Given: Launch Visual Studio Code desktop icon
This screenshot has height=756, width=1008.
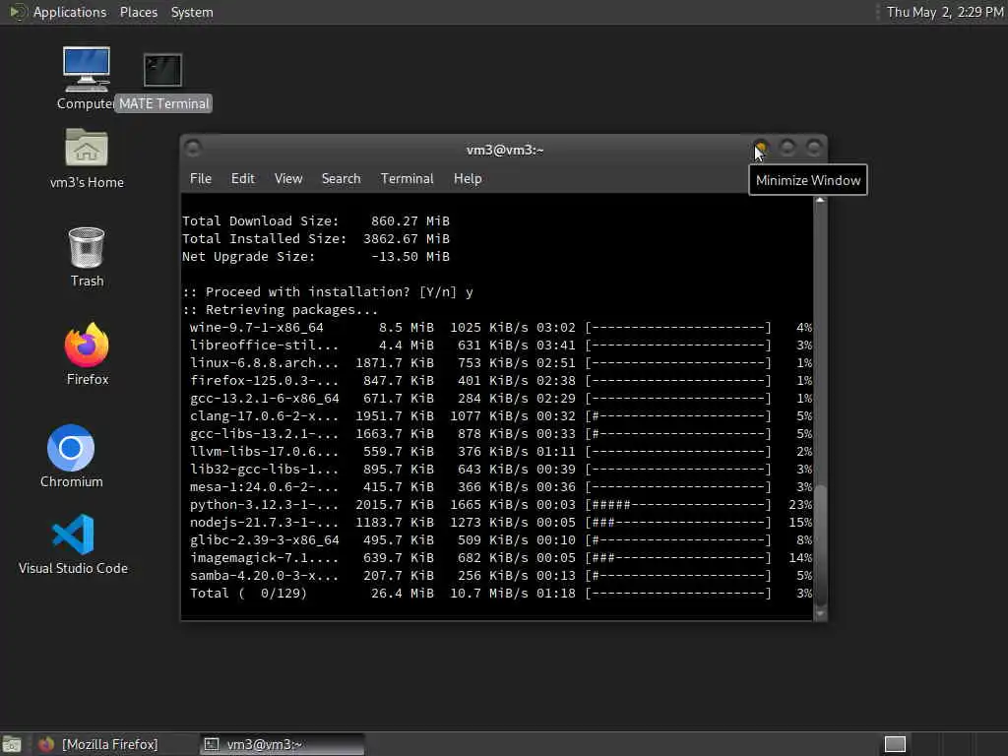Looking at the screenshot, I should click(x=73, y=543).
